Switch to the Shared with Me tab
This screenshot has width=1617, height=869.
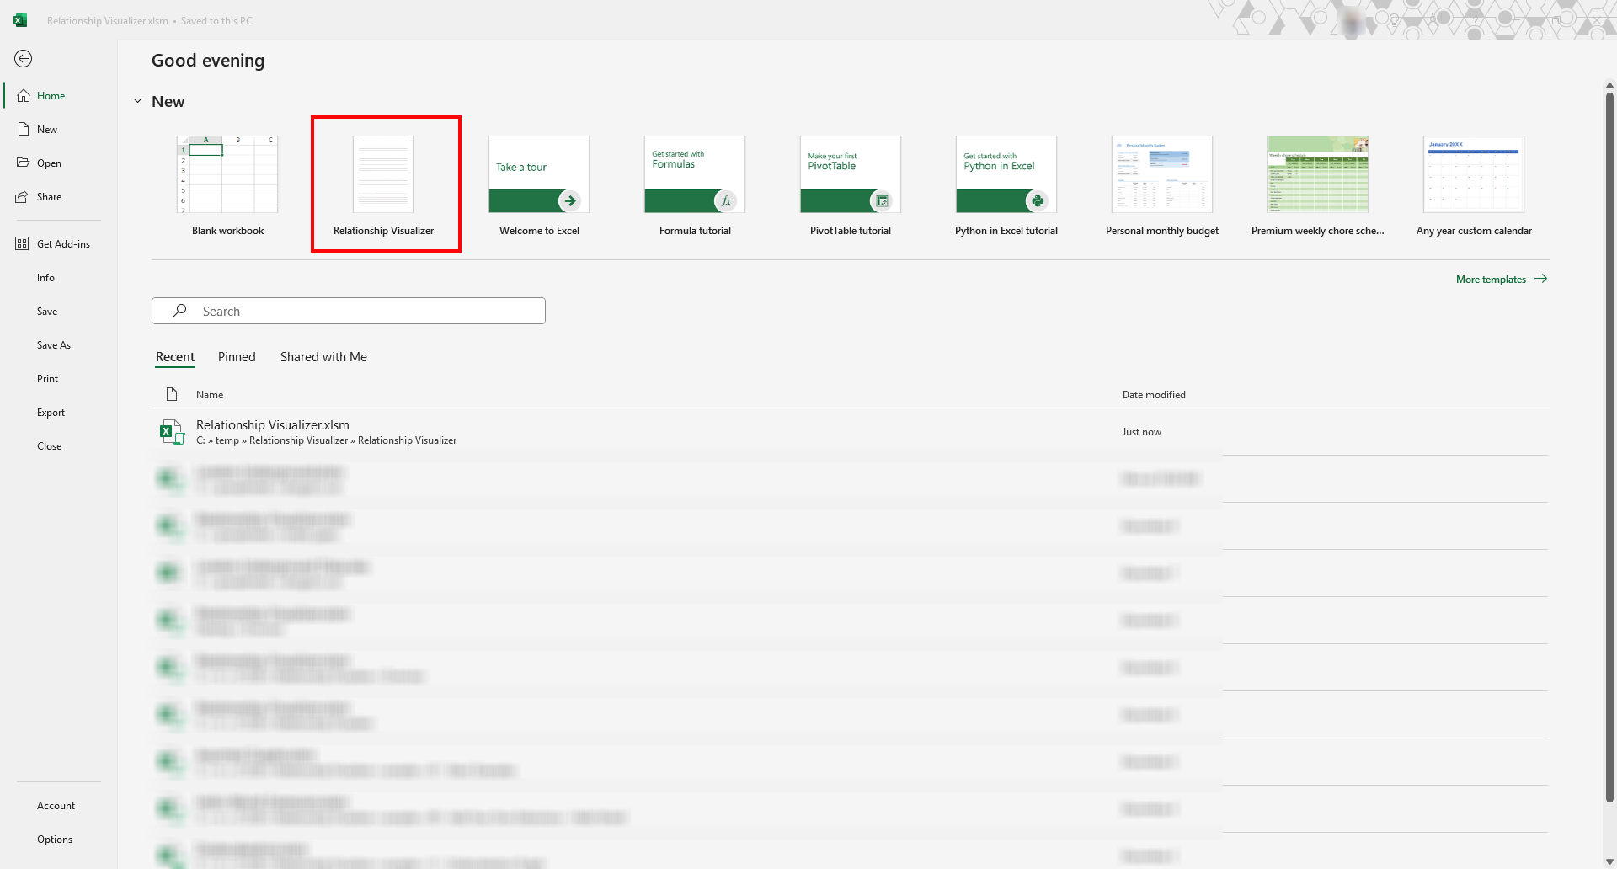click(x=323, y=357)
